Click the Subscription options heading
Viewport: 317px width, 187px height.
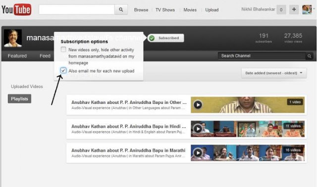84,42
